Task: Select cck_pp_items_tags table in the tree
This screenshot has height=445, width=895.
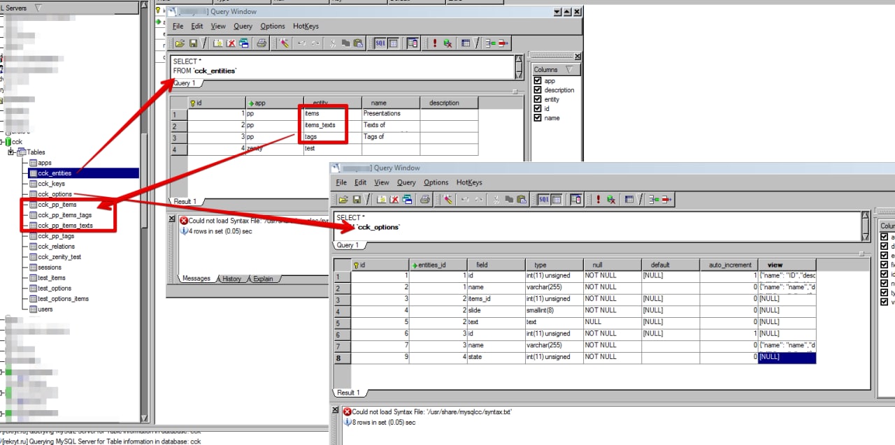Action: point(65,215)
